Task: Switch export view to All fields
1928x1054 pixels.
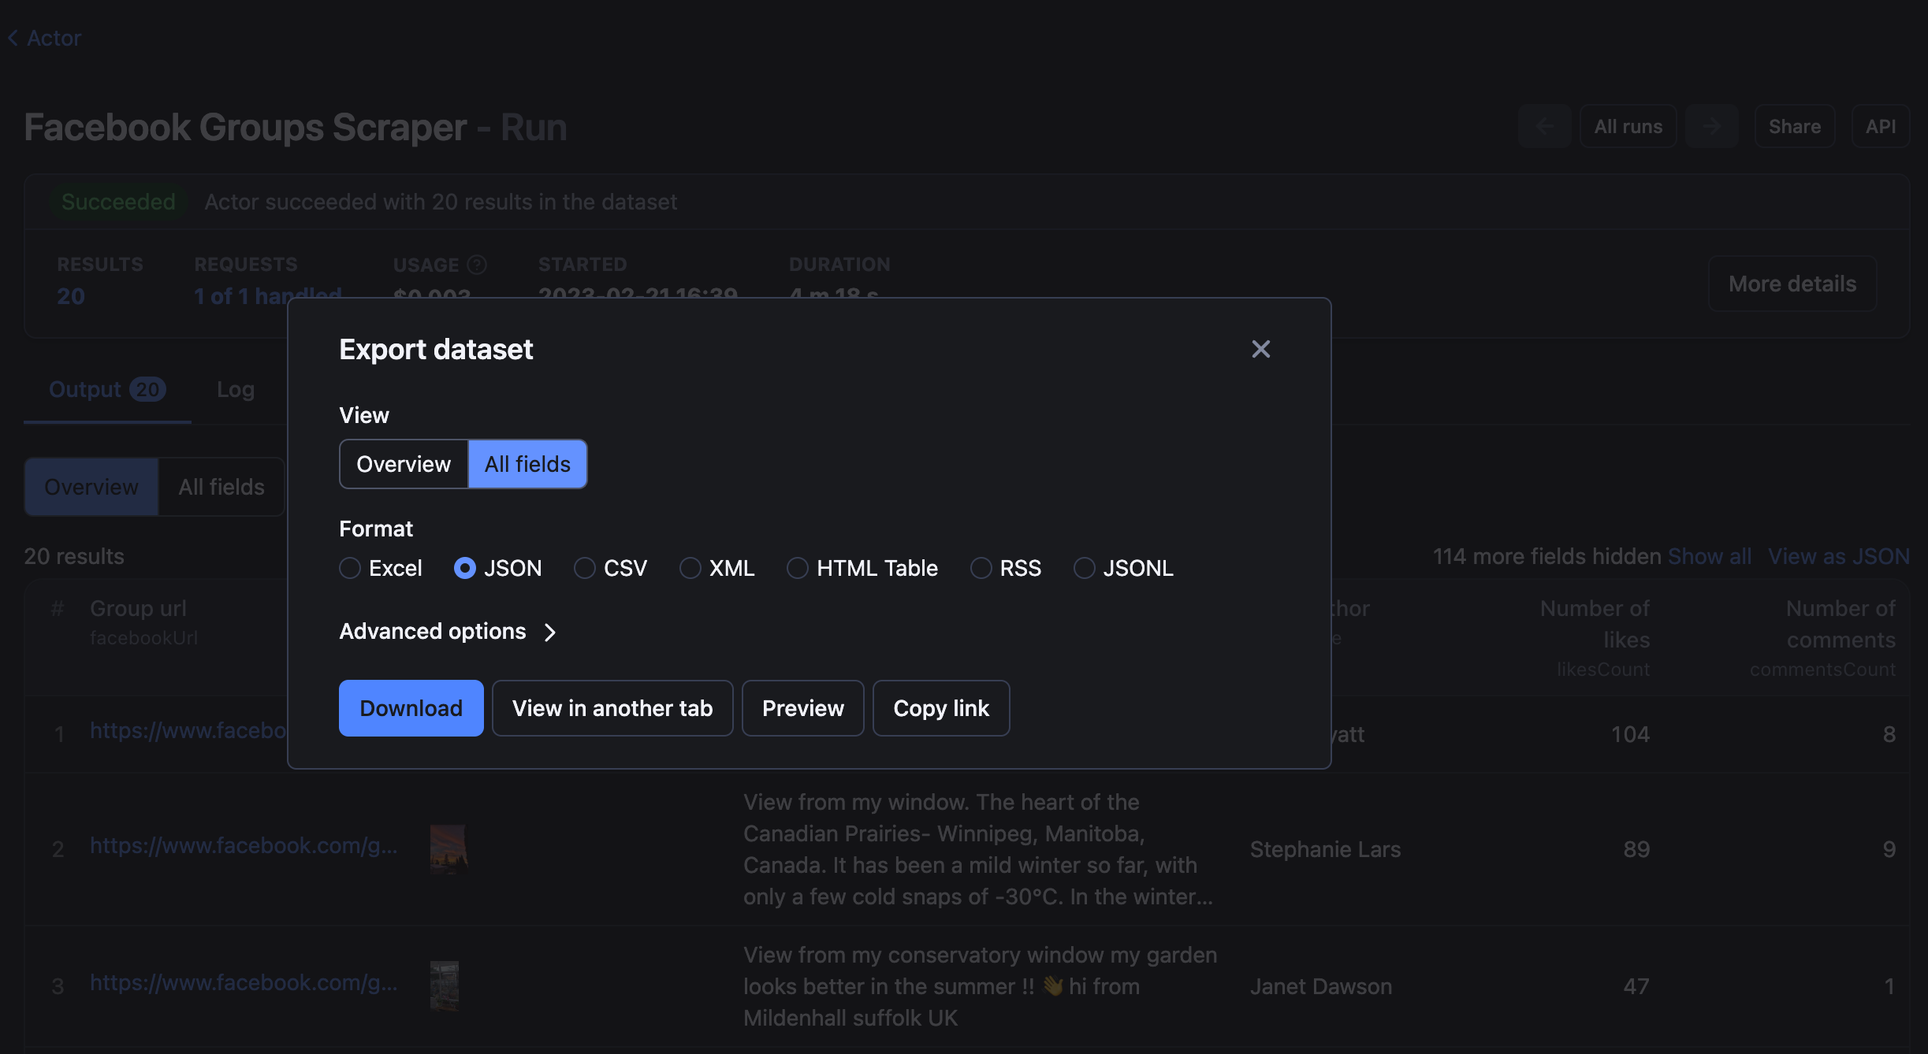Action: click(527, 464)
